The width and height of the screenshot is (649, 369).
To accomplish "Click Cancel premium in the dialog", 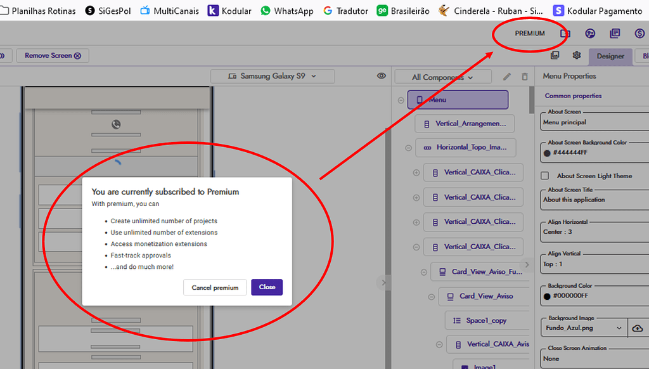I will [x=215, y=287].
